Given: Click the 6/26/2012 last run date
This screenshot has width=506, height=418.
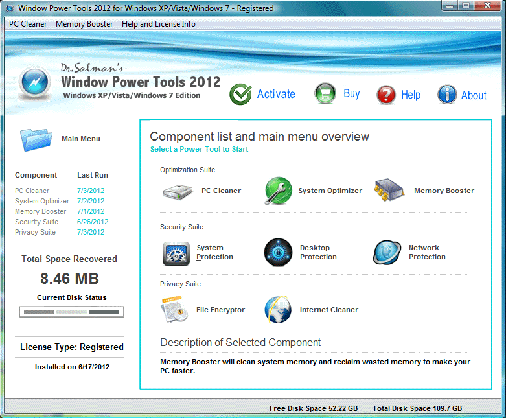Looking at the screenshot, I should tap(93, 222).
